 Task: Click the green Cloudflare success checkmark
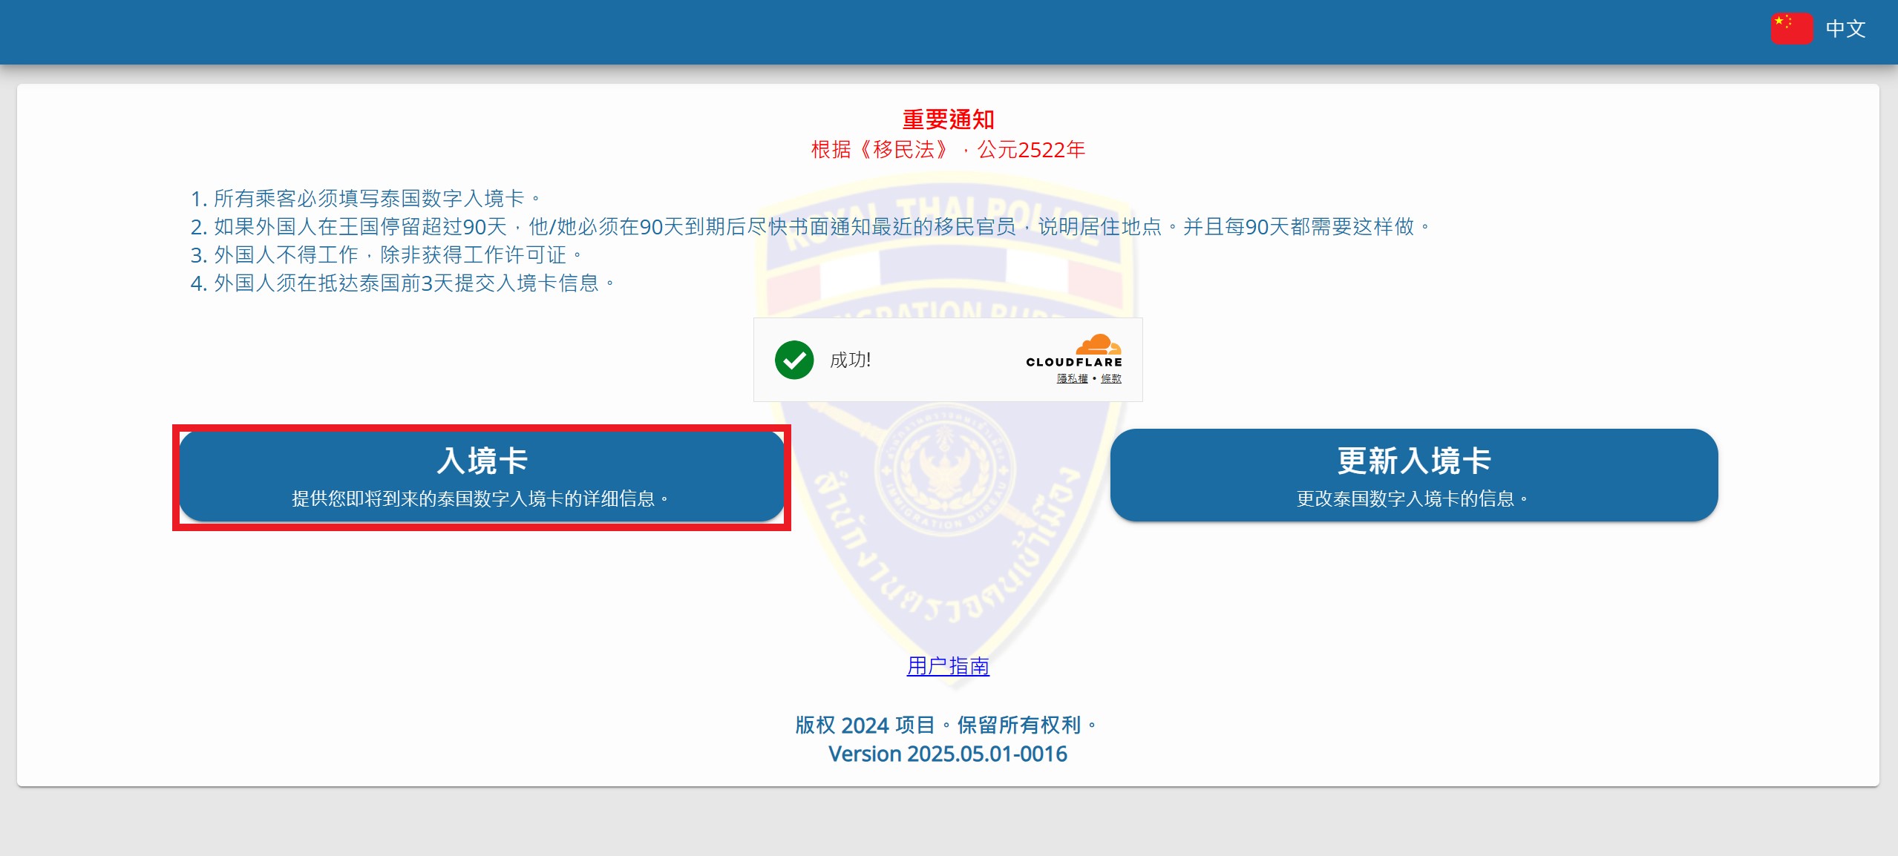tap(793, 360)
